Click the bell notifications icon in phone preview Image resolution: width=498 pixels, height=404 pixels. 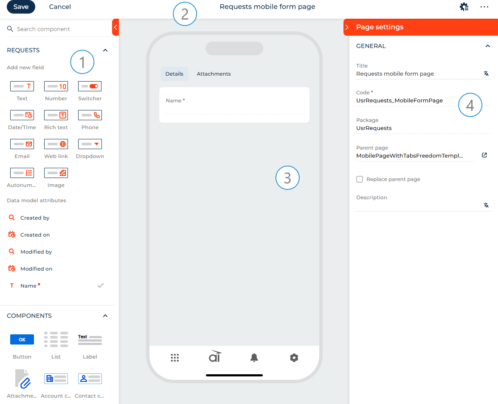(254, 358)
